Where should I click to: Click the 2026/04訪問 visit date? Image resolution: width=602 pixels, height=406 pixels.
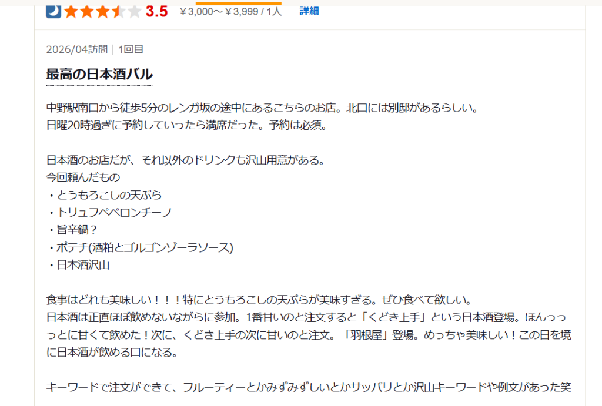pyautogui.click(x=76, y=49)
